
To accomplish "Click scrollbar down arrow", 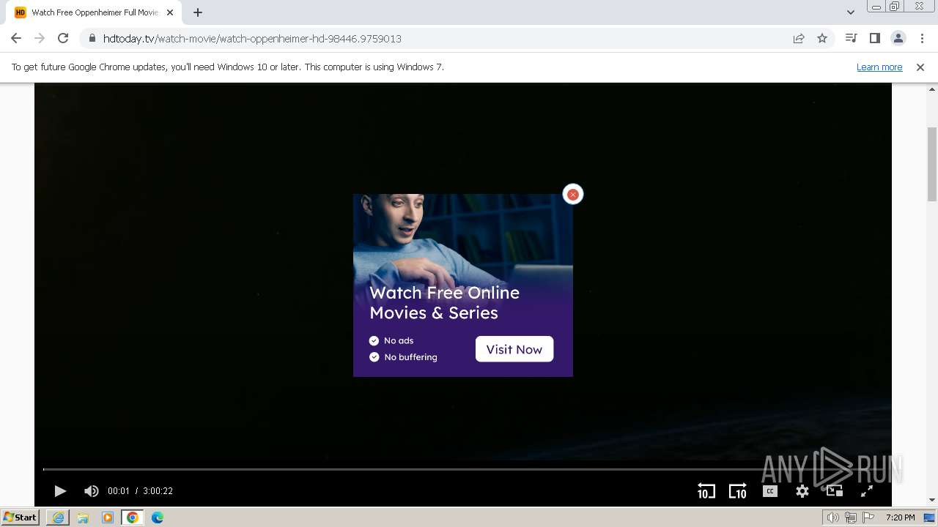I will point(932,500).
